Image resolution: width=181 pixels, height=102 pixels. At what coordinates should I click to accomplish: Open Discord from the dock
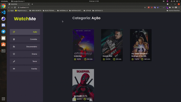(x=3, y=25)
